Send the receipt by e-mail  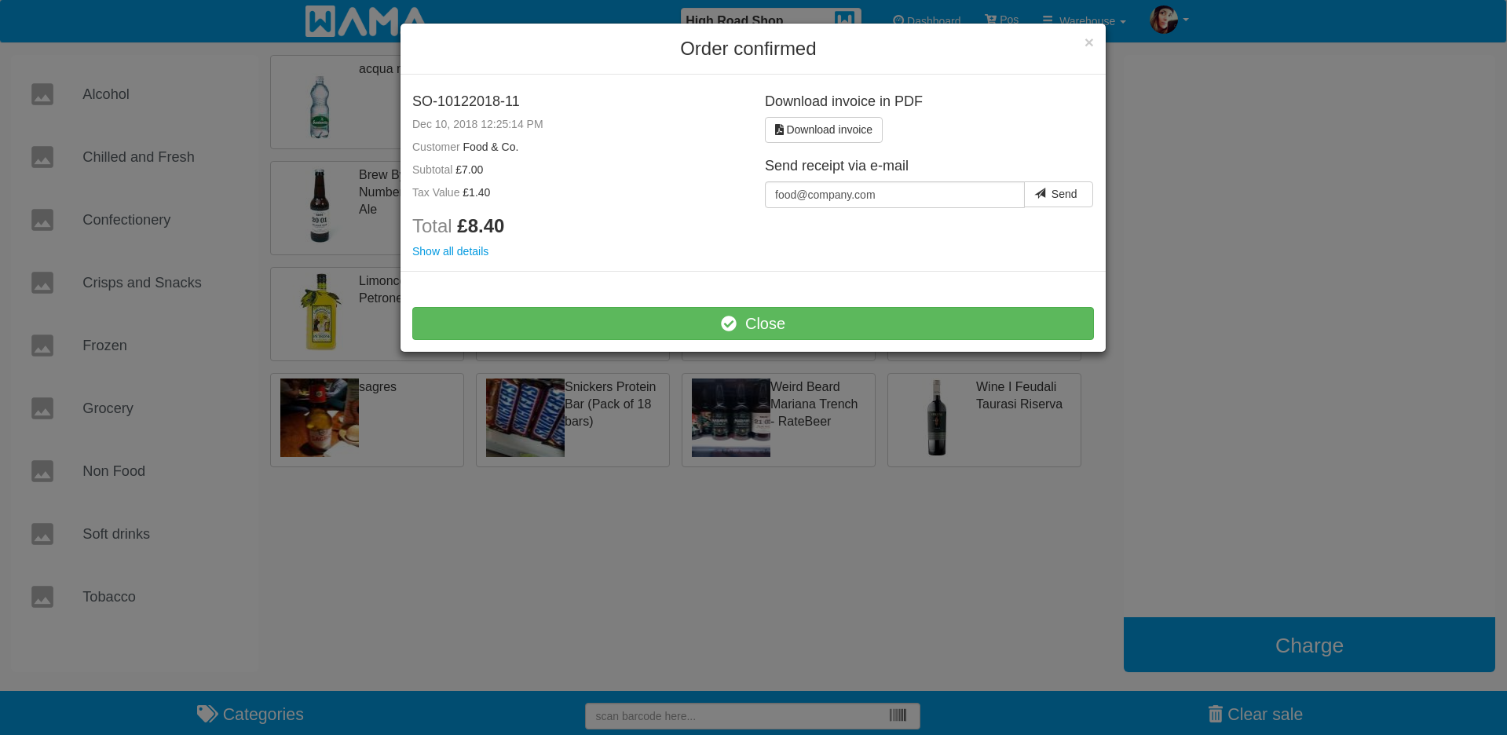[x=1058, y=194]
